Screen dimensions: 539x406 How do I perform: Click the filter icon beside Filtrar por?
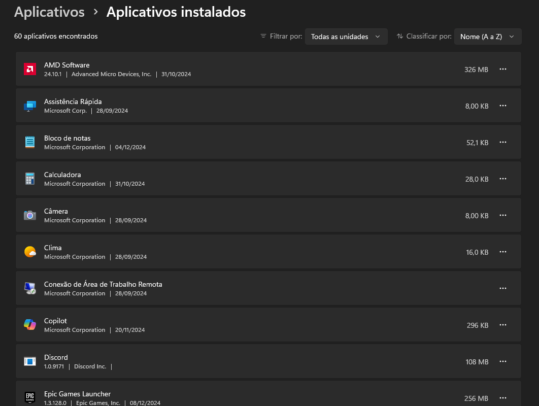coord(263,36)
